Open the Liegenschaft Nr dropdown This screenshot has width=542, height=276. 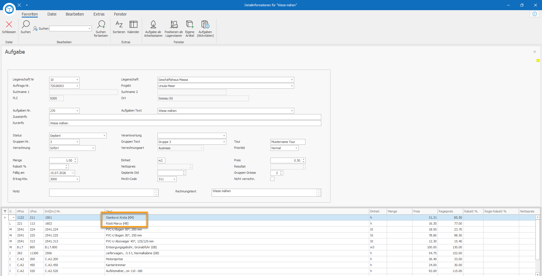[77, 80]
